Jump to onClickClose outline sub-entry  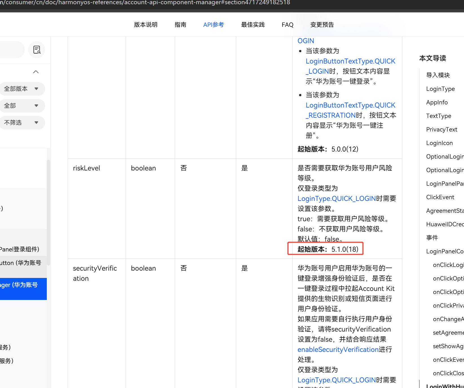[448, 373]
